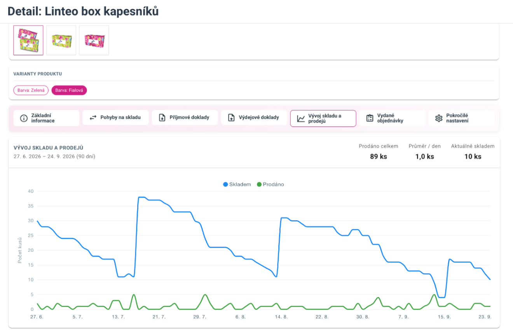513x333 pixels.
Task: Select the Barva: Zelená variant chip
Action: pyautogui.click(x=31, y=90)
